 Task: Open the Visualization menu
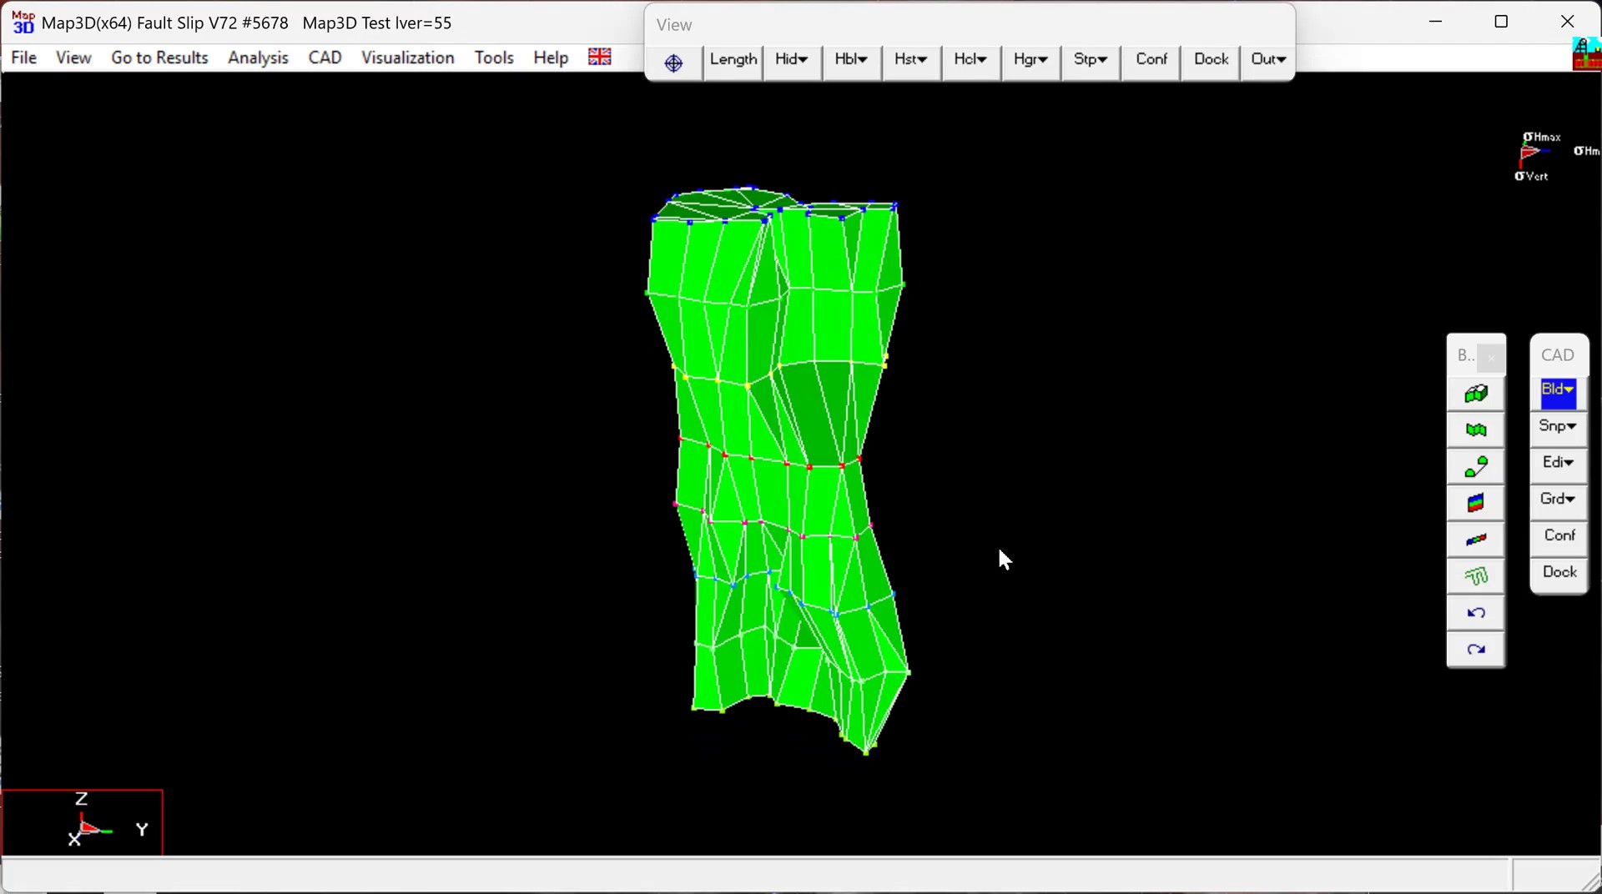407,58
